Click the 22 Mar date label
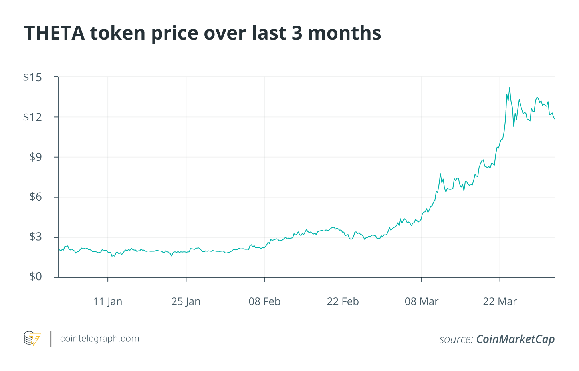Viewport: 579px width, 371px height. click(500, 302)
